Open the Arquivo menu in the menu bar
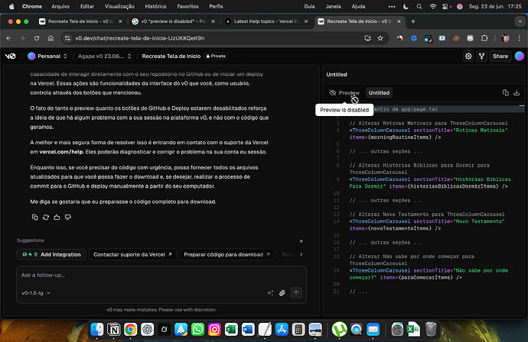The image size is (528, 342). (60, 6)
